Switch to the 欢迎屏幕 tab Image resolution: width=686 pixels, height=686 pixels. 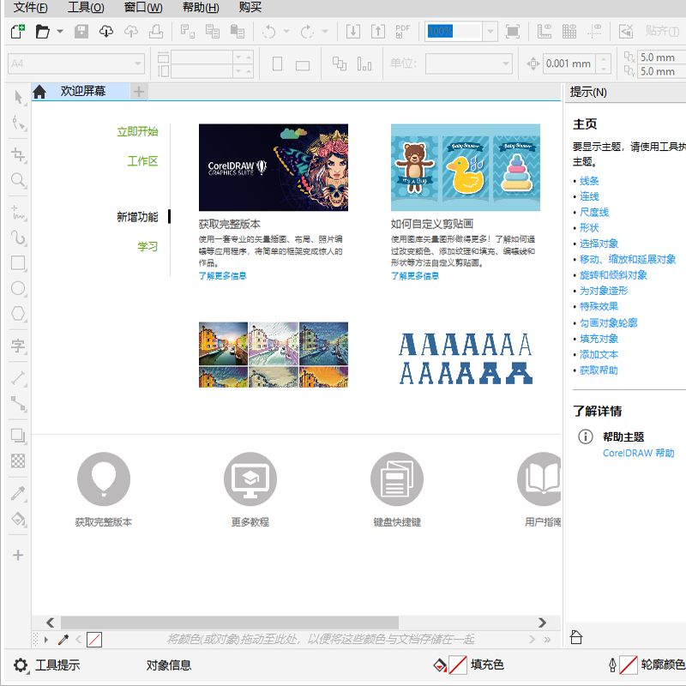[x=83, y=89]
